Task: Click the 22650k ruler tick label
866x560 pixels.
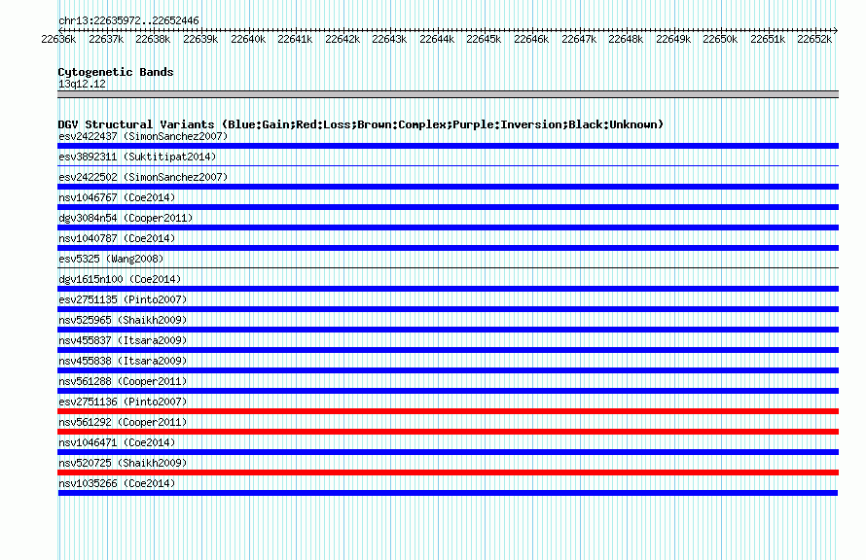Action: click(x=720, y=39)
